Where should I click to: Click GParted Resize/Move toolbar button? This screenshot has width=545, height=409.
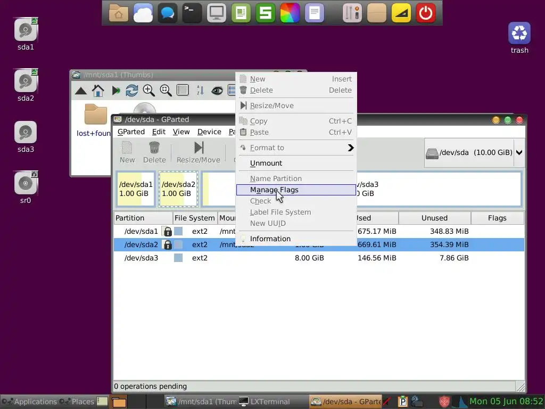point(199,152)
